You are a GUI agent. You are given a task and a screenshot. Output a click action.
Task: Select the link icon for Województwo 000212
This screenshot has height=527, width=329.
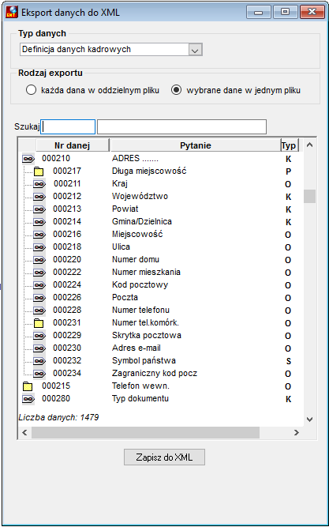click(39, 197)
